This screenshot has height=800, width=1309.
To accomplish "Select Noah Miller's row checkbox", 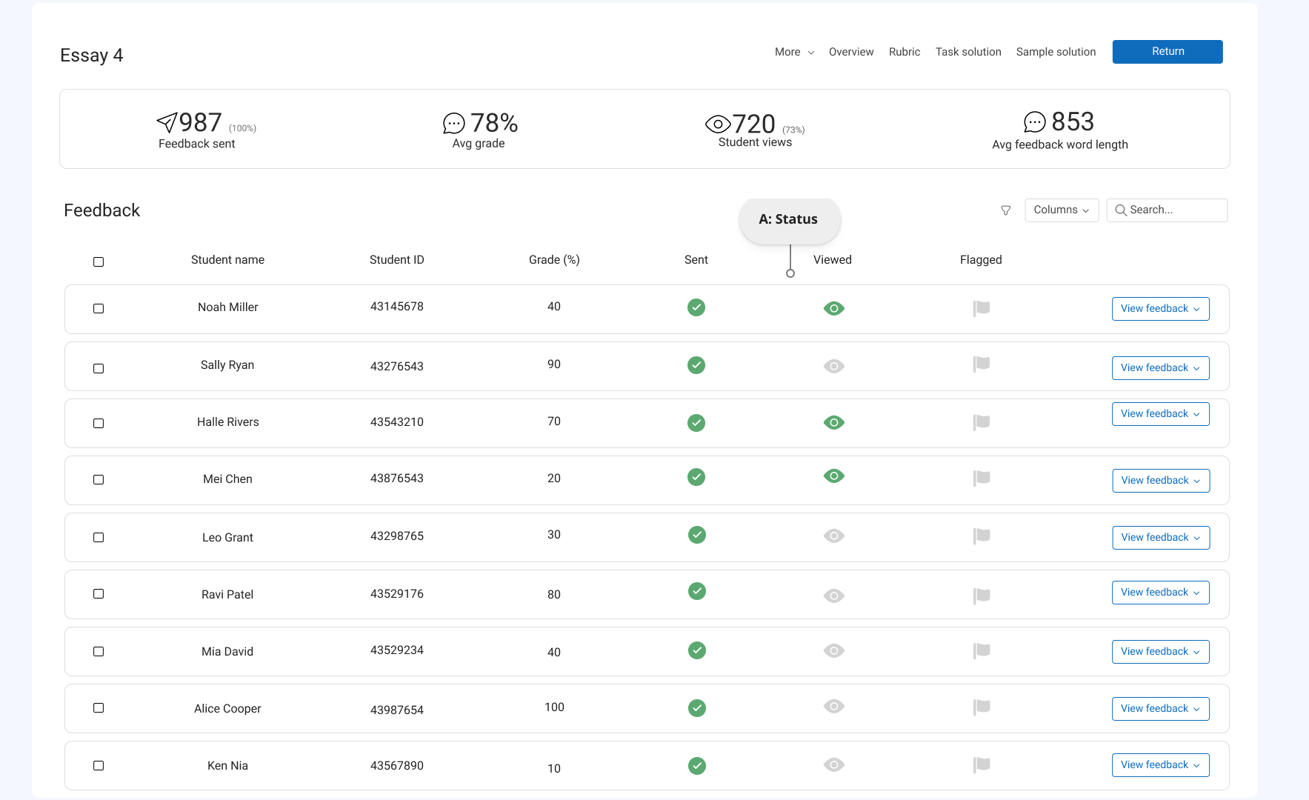I will pos(99,308).
